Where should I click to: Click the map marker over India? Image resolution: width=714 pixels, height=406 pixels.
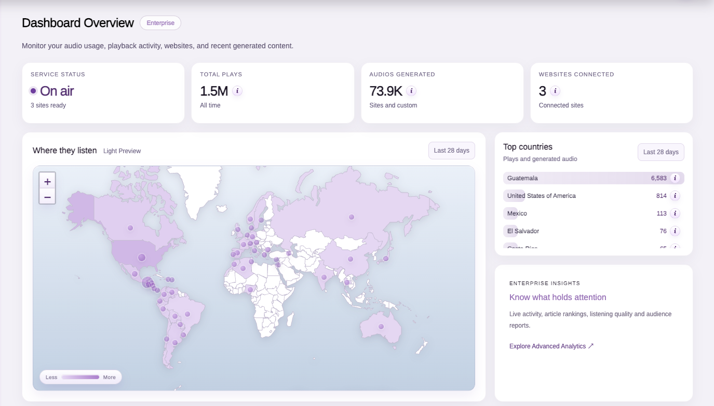tap(324, 277)
